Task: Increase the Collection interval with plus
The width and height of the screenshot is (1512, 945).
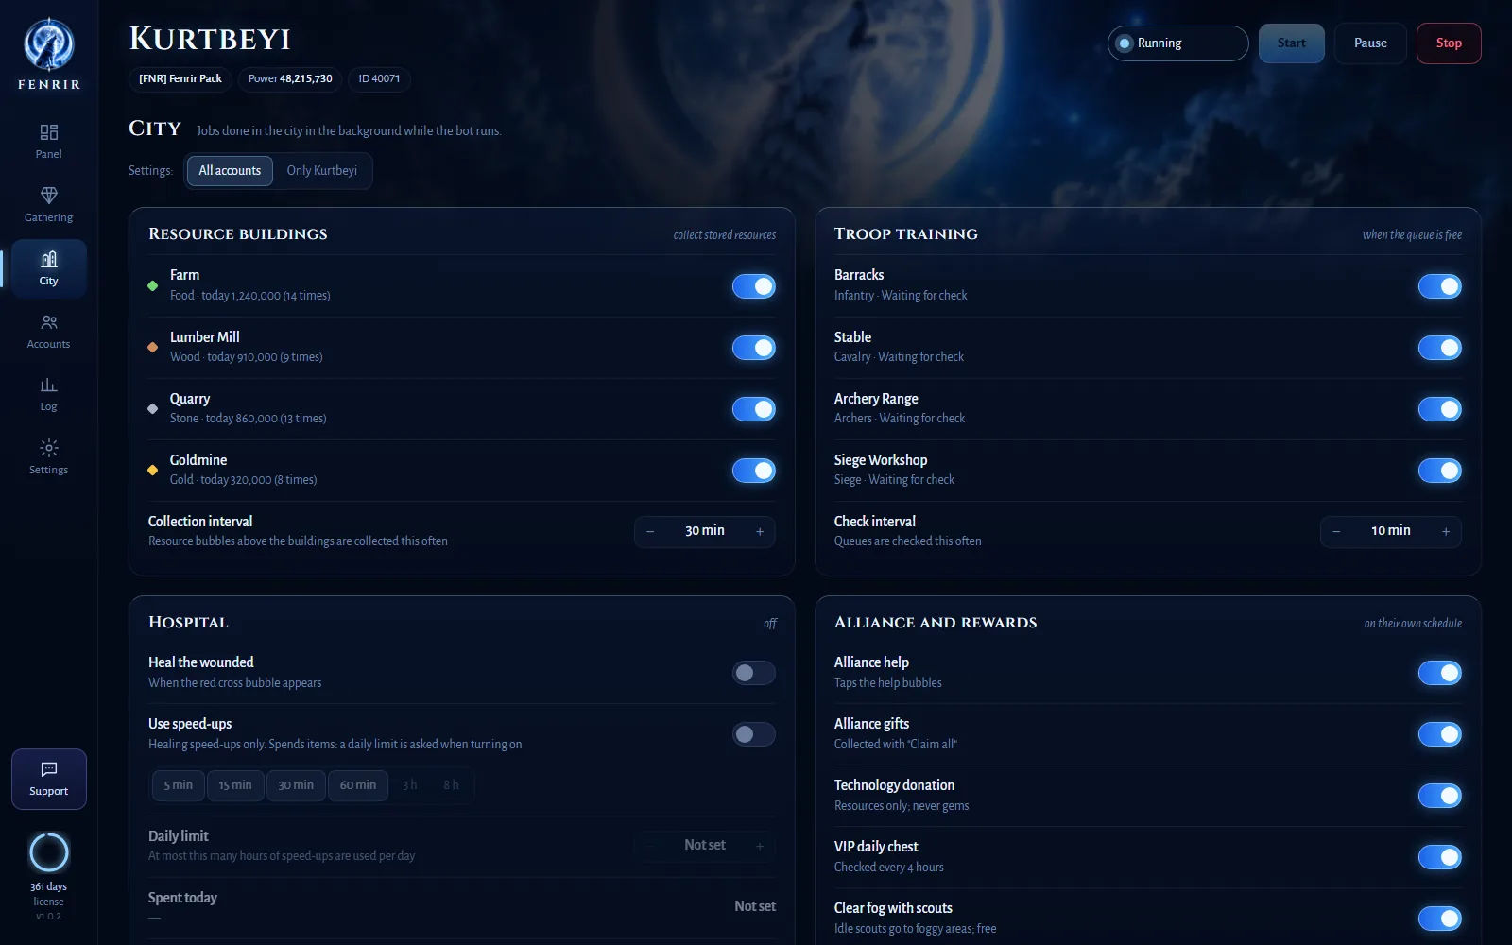Action: pyautogui.click(x=760, y=532)
